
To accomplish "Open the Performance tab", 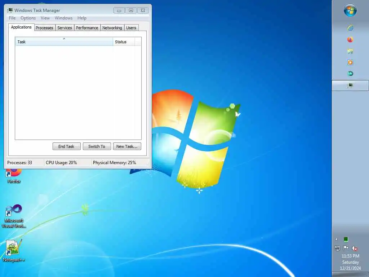I will 87,28.
